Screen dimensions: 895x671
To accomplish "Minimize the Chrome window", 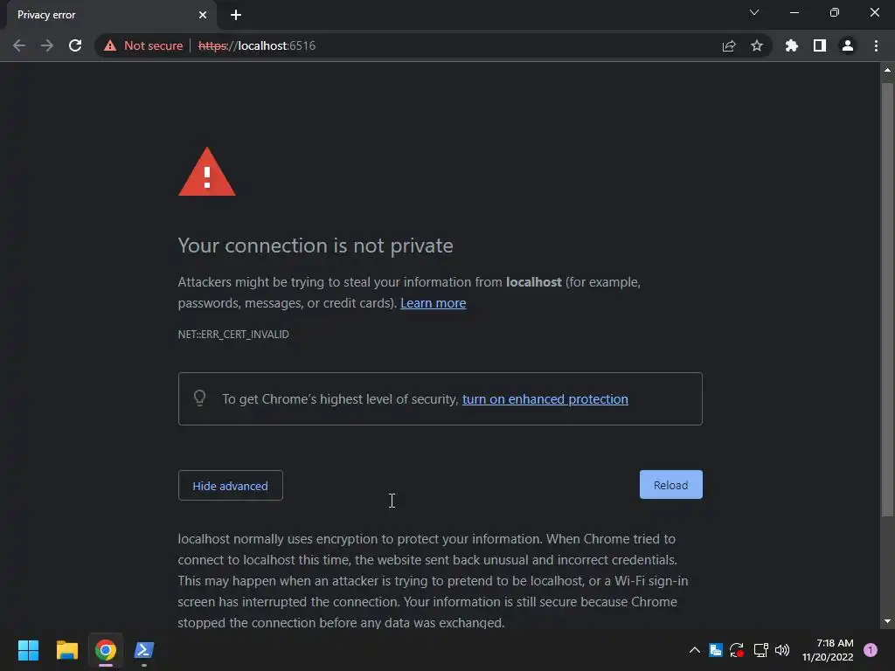I will tap(794, 12).
